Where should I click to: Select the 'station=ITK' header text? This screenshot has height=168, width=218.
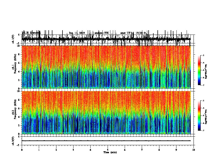pos(102,33)
